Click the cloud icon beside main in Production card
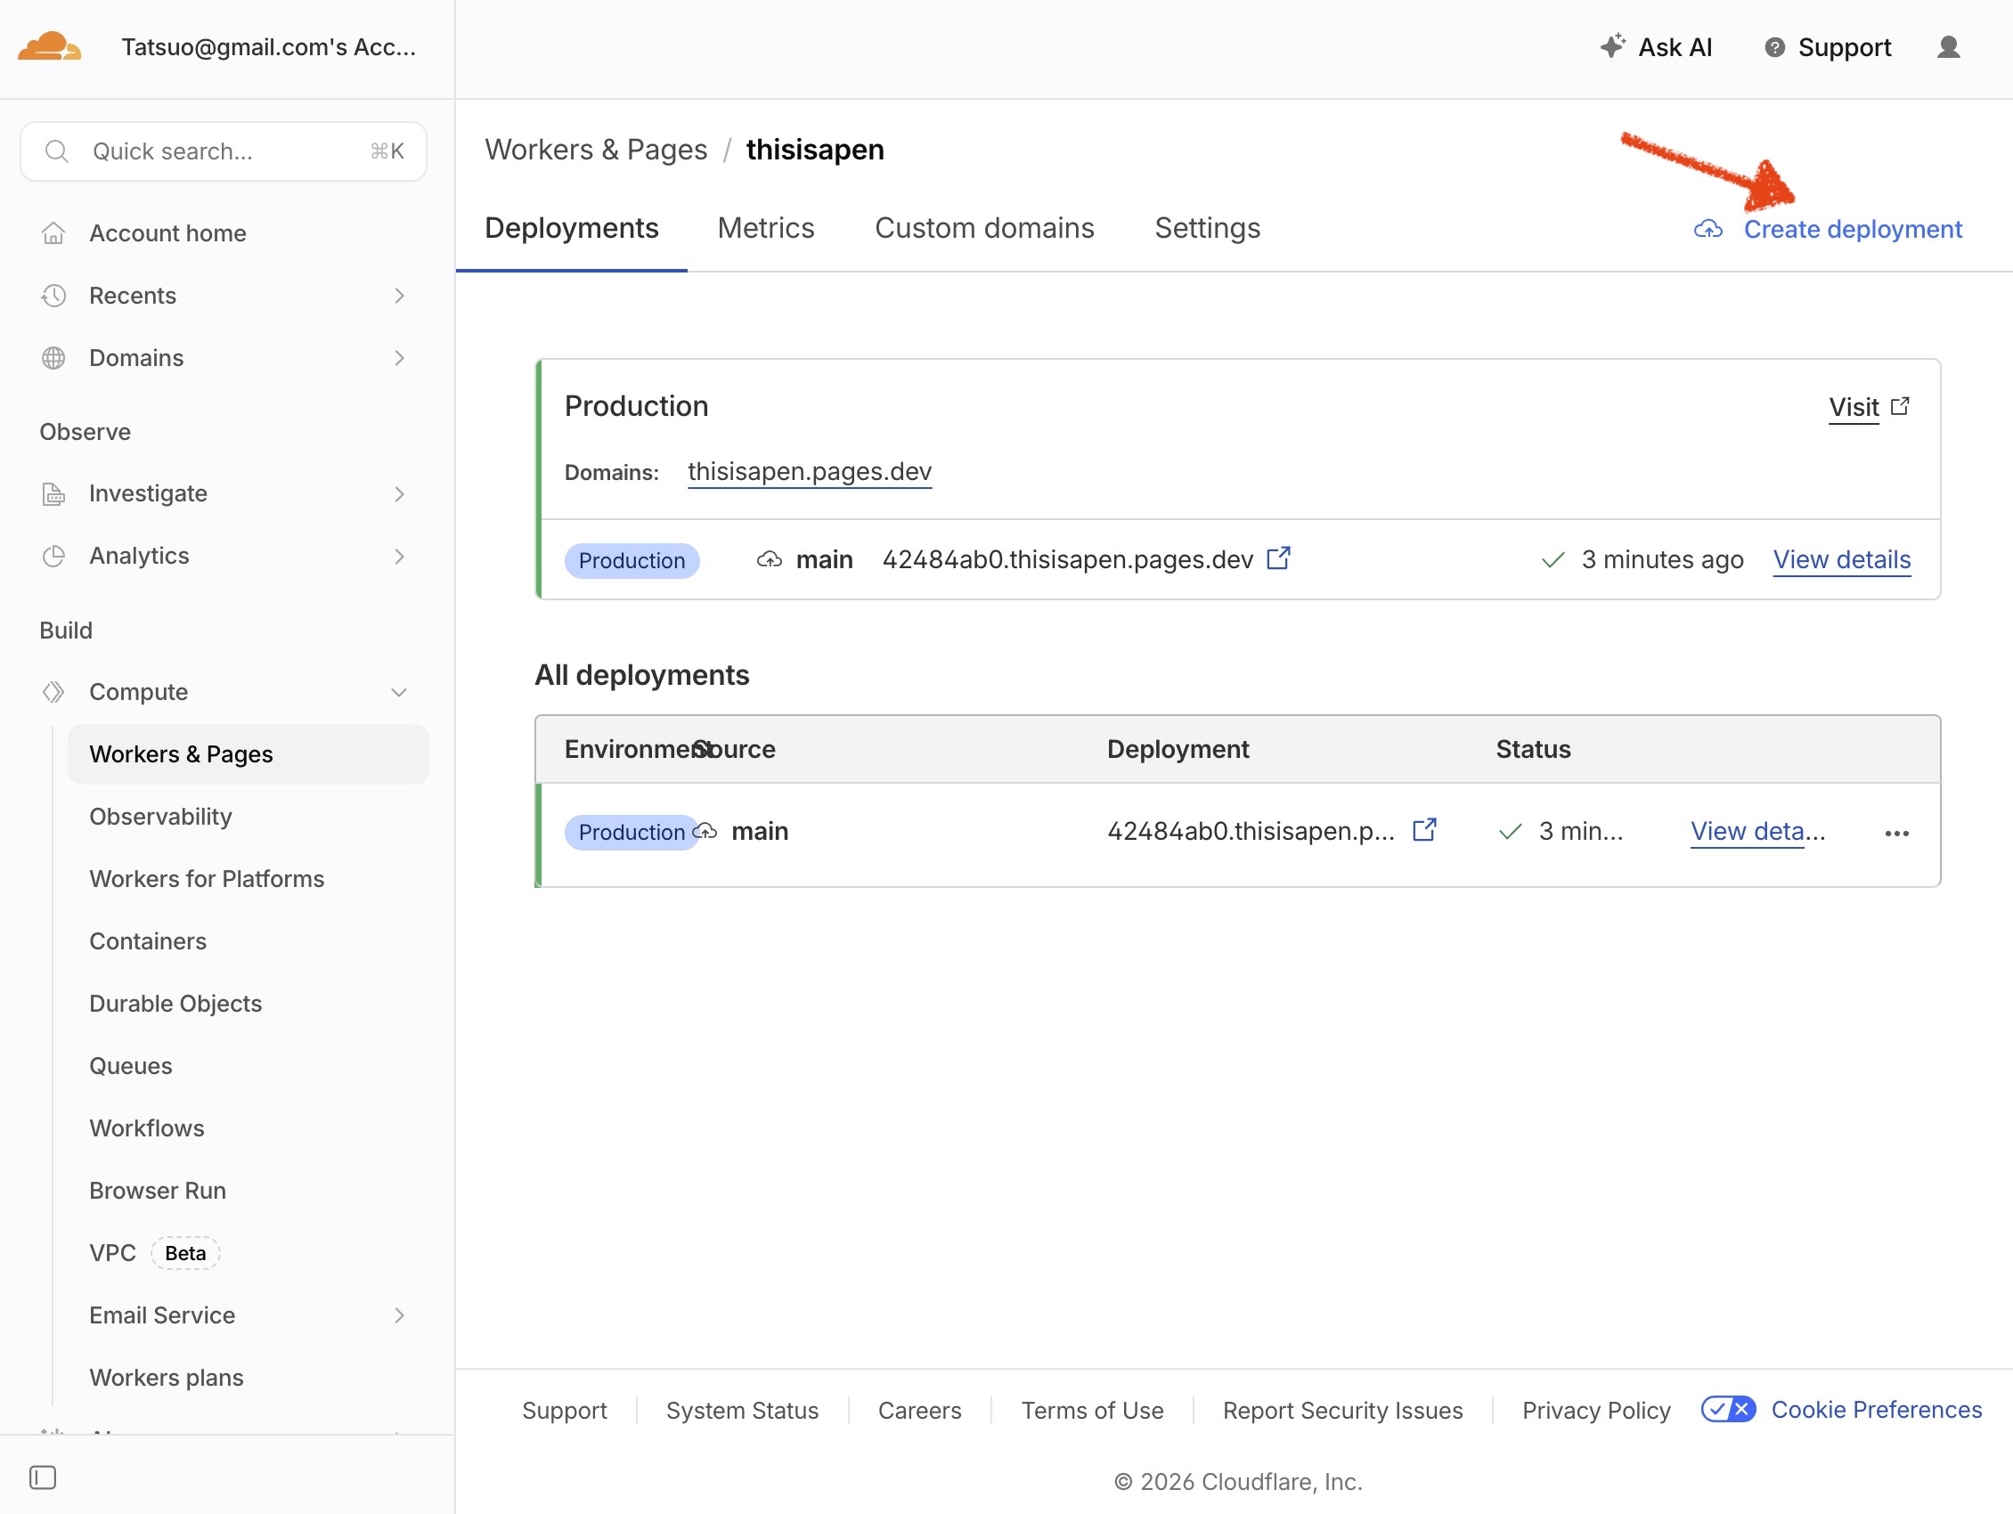The height and width of the screenshot is (1514, 2013). click(769, 559)
